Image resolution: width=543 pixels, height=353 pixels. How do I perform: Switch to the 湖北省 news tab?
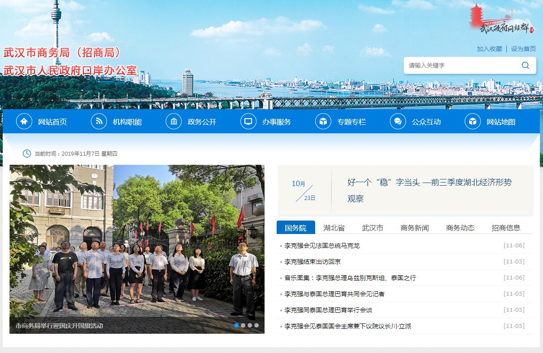coord(334,228)
